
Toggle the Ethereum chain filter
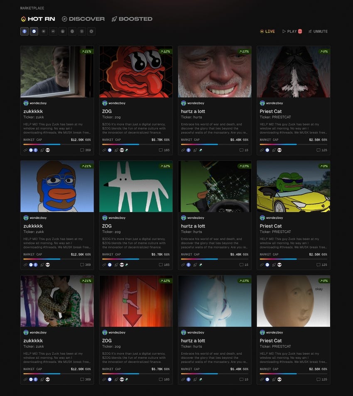point(25,31)
